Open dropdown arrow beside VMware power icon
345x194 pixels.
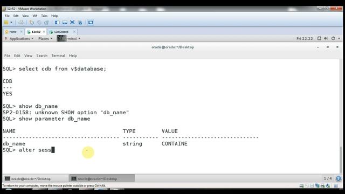tap(11, 23)
